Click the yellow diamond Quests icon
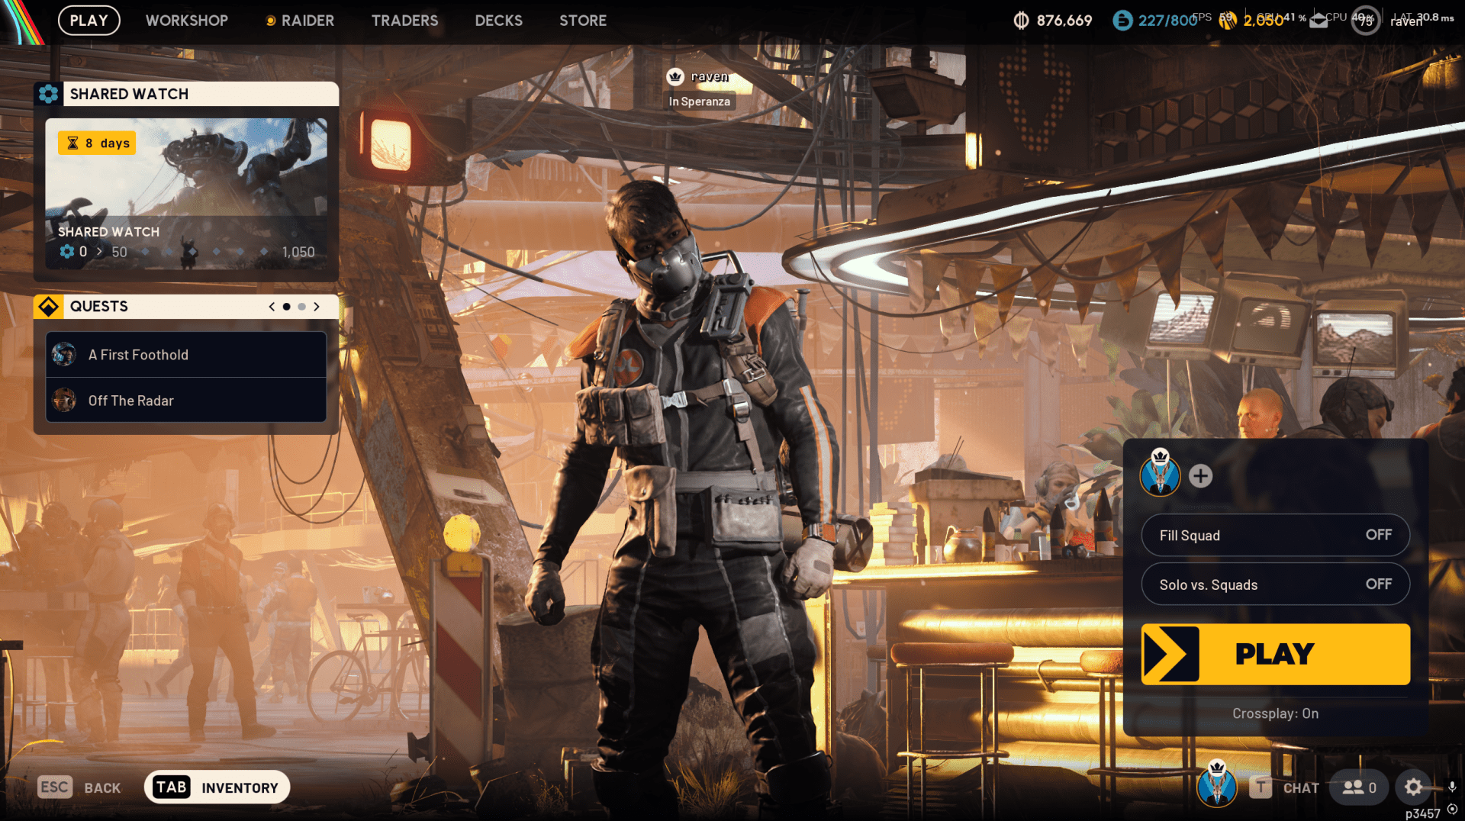Screen dimensions: 1465x821 (49, 307)
